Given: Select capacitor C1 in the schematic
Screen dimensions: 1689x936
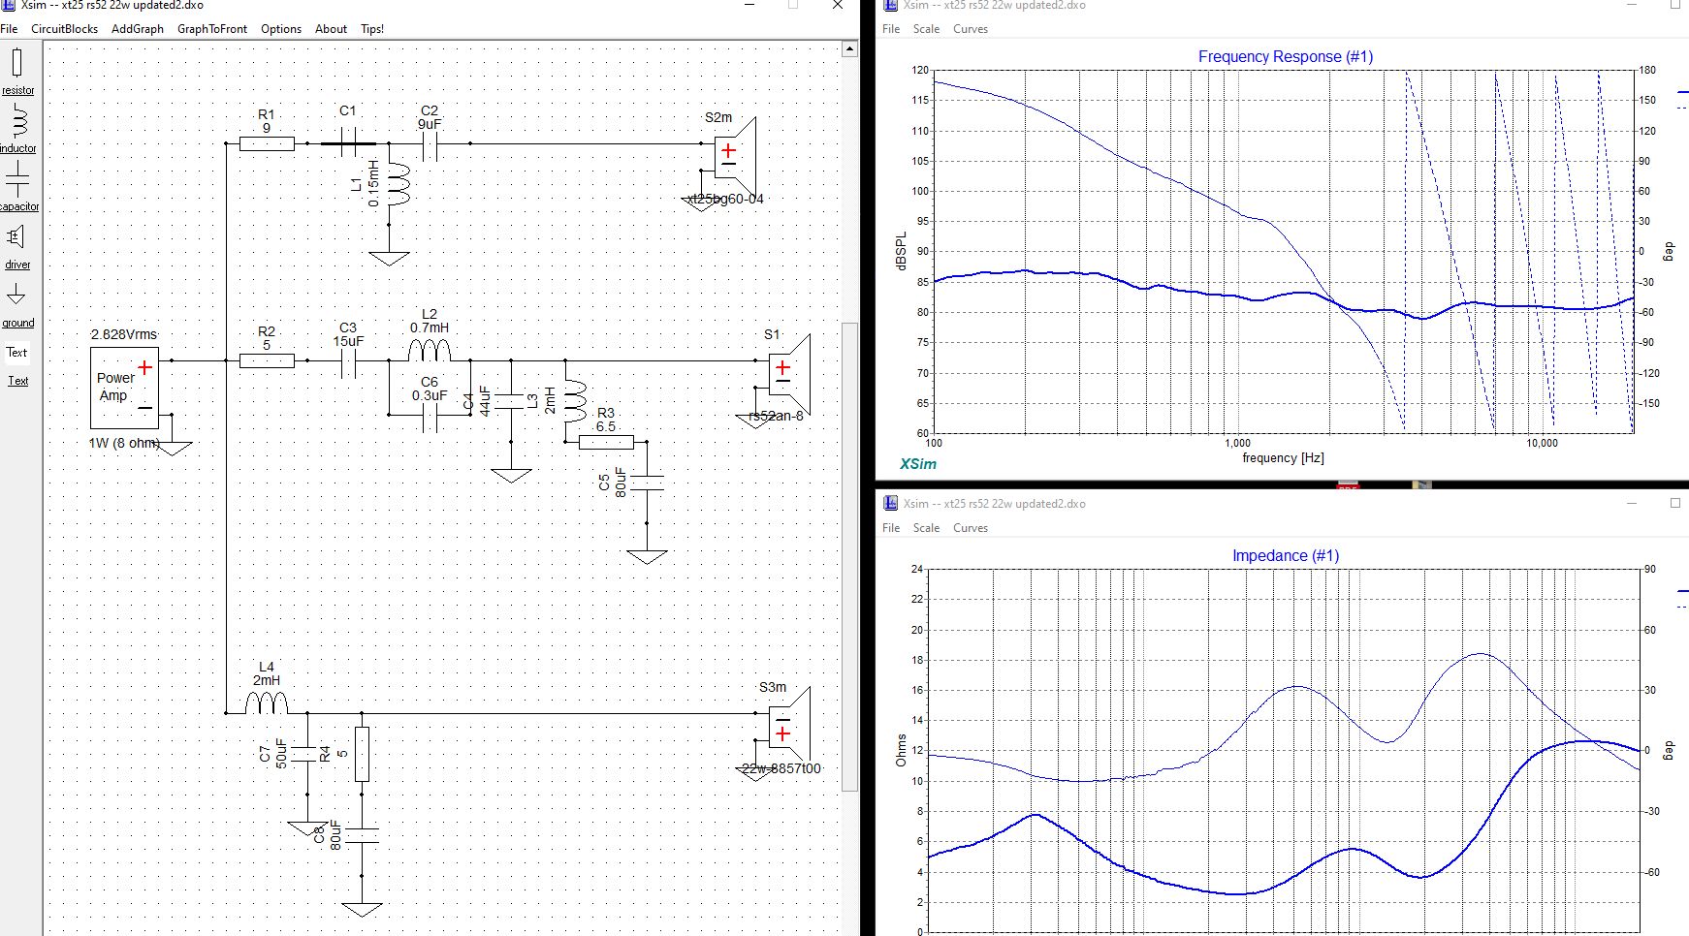Looking at the screenshot, I should pos(348,143).
